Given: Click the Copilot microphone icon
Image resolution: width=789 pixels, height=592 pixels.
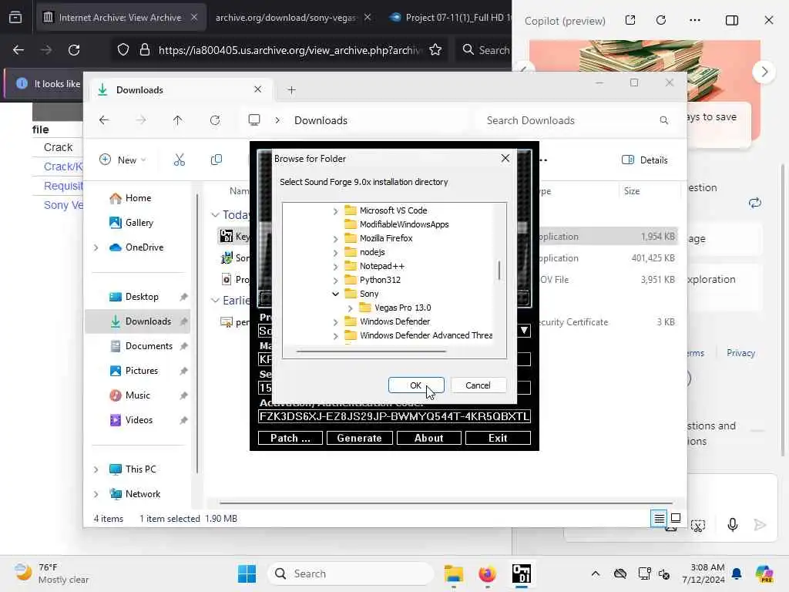Looking at the screenshot, I should coord(733,524).
